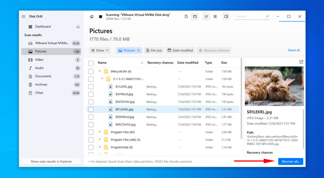Open the Show filter dropdown
Screen dimensions: 324x178
(x=100, y=50)
